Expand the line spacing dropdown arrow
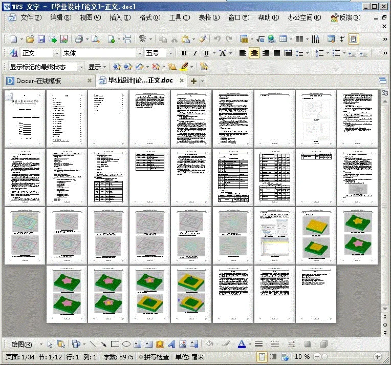This screenshot has height=365, width=391. pos(307,53)
